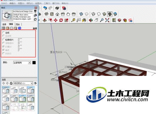This screenshot has width=156, height=114.
Task: Enable the 边线 edges checkbox
Action: (x=3, y=32)
